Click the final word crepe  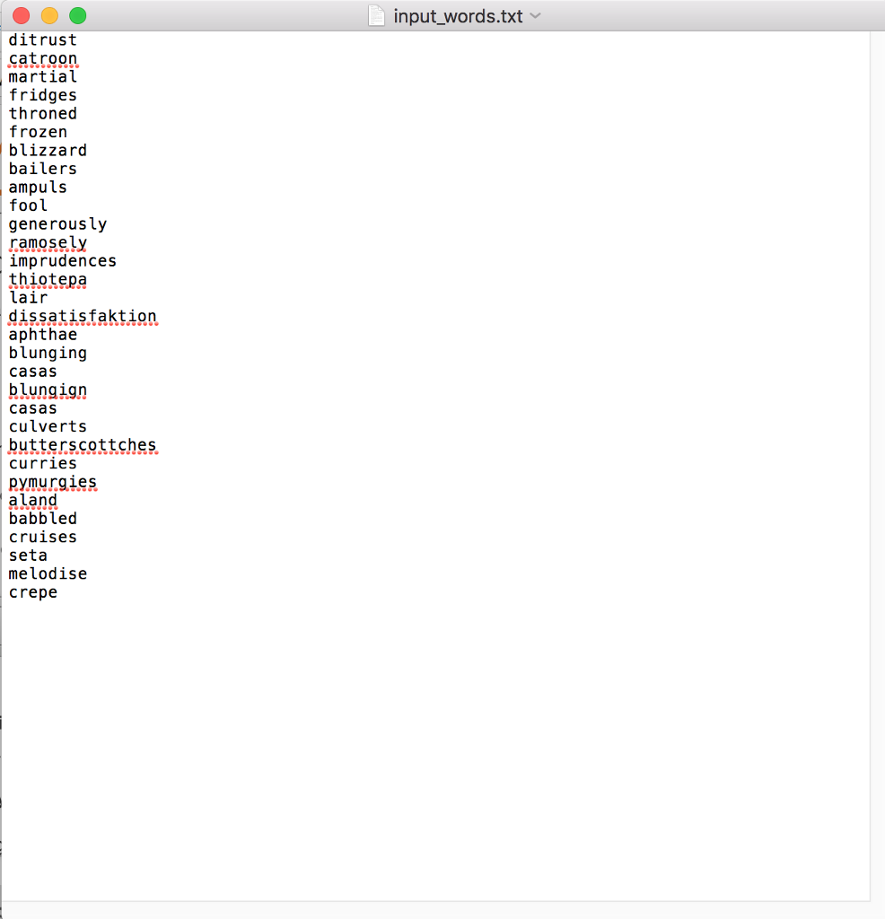pyautogui.click(x=32, y=591)
